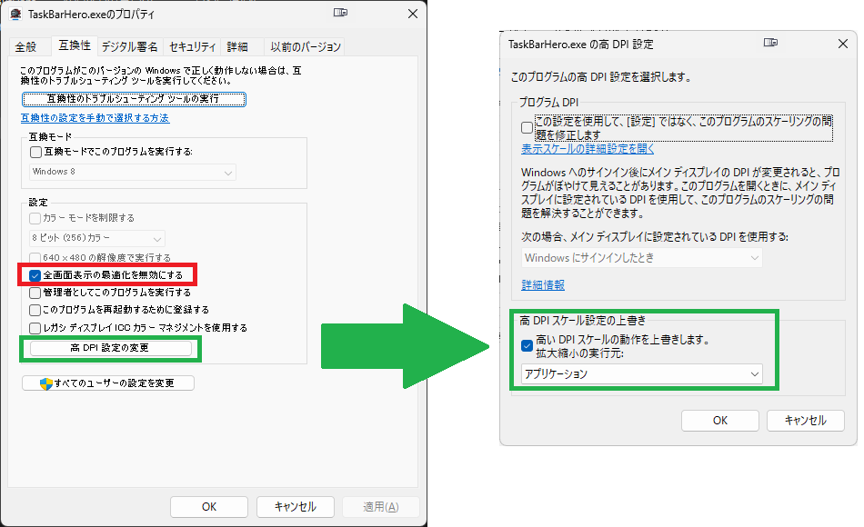Click すべてのユーザーの設定を変更 button
The height and width of the screenshot is (527, 864).
click(108, 383)
